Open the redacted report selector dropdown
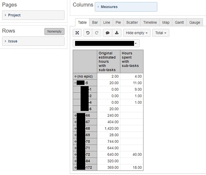Viewport: 206px width, 175px height. click(x=106, y=43)
